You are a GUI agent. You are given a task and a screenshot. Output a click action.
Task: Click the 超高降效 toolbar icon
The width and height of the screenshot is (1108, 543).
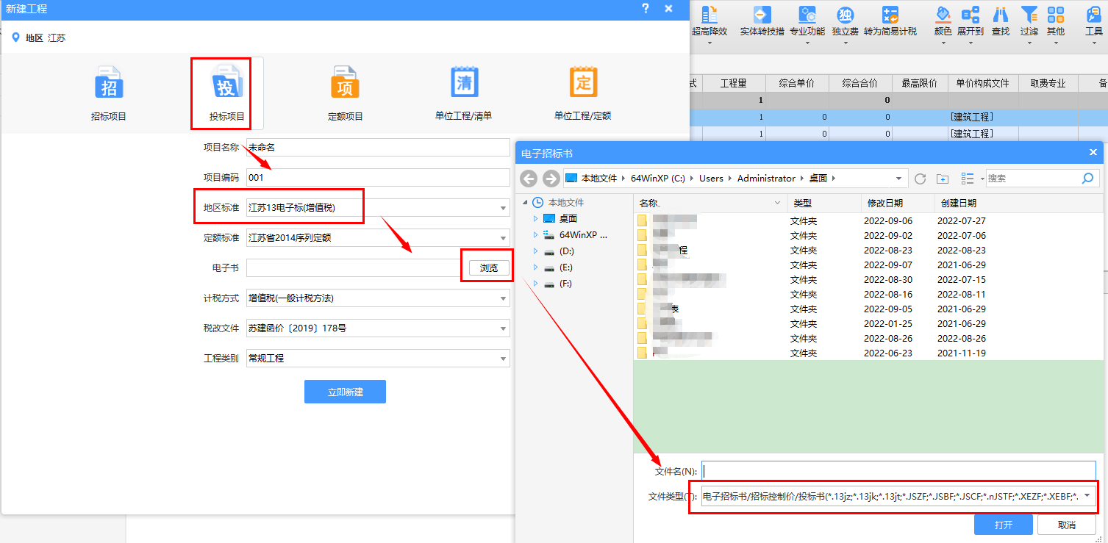coord(710,15)
